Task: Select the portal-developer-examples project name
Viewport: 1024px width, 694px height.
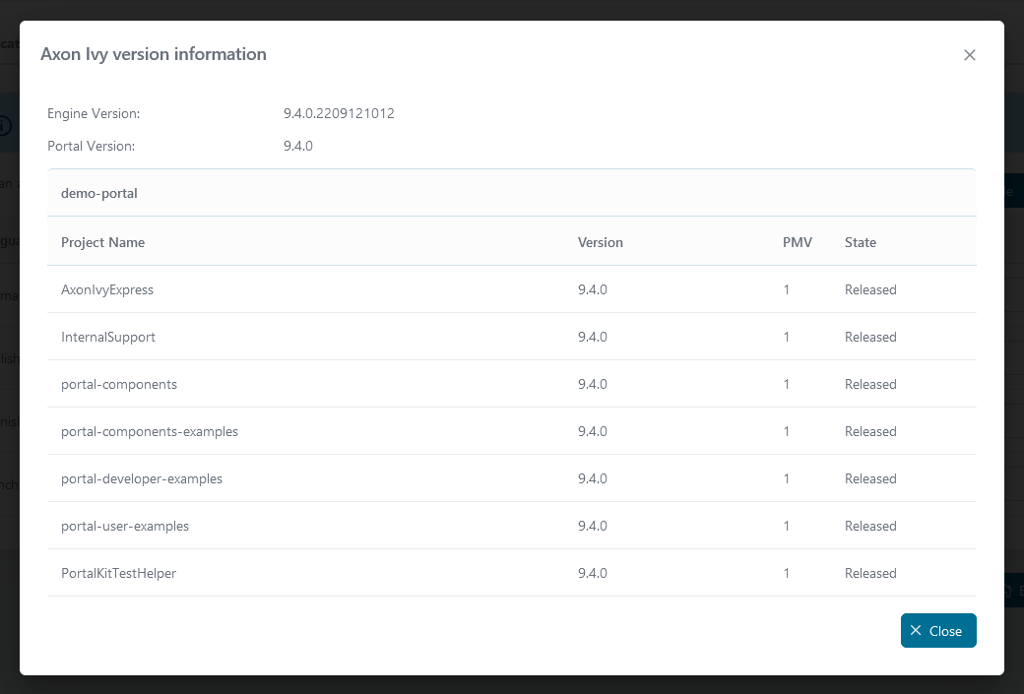Action: point(142,478)
